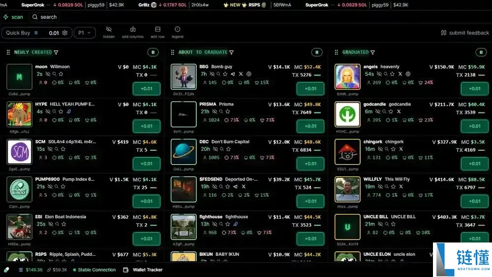Open BBG Telegram link icon

(x=233, y=74)
